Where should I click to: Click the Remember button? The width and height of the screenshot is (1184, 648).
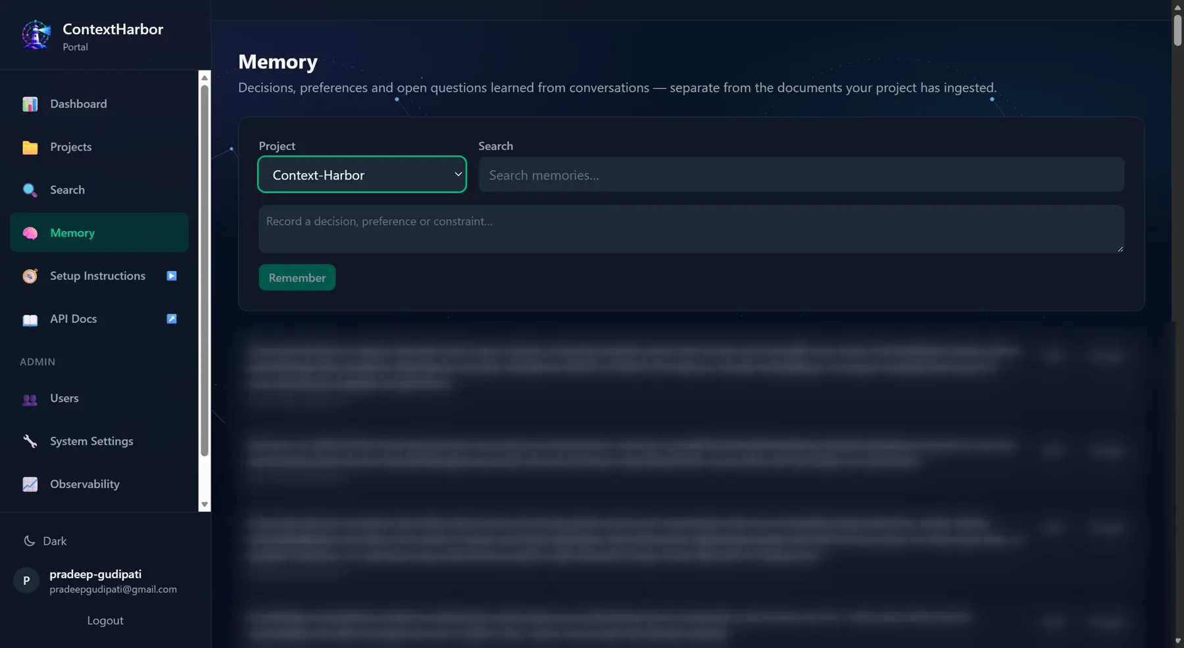point(297,278)
